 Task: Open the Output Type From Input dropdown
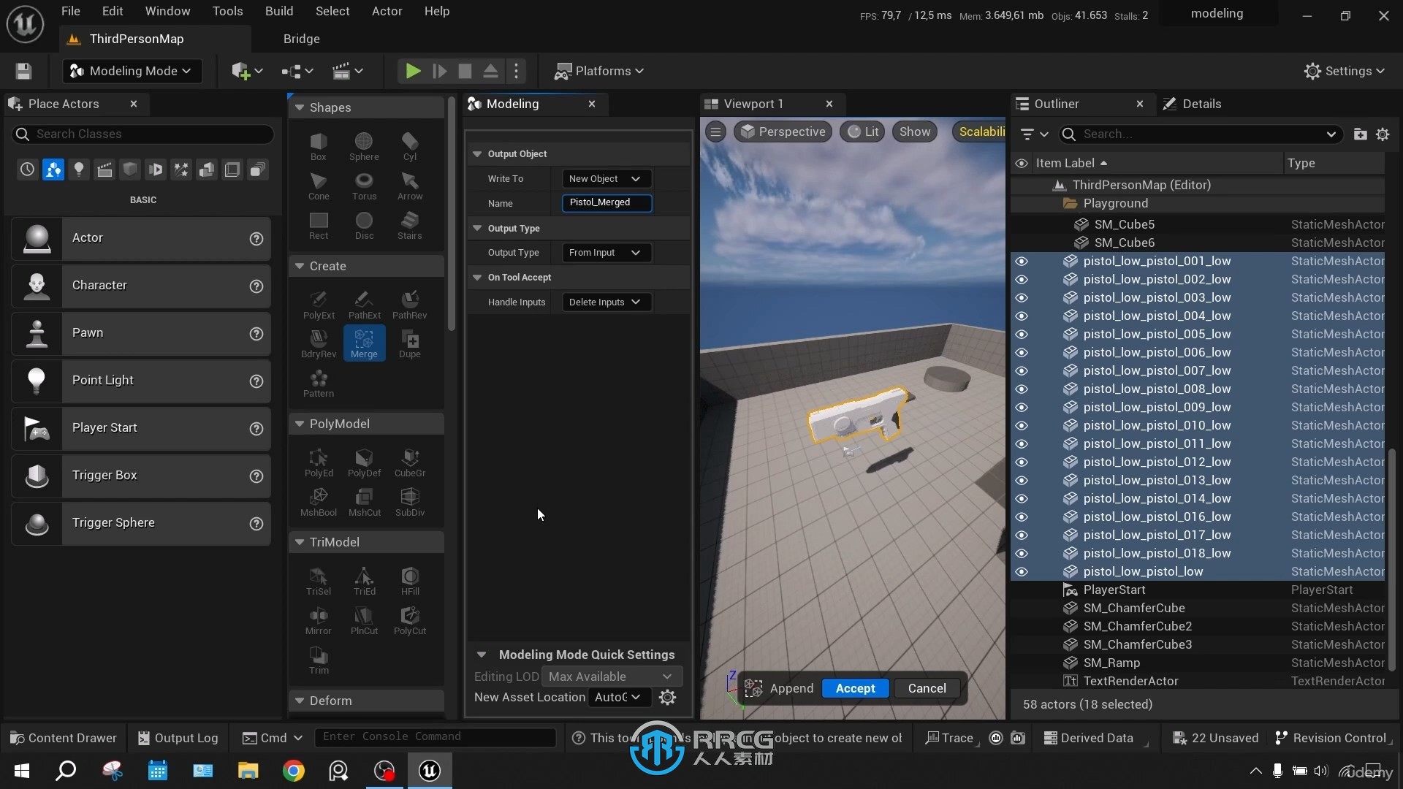tap(606, 252)
